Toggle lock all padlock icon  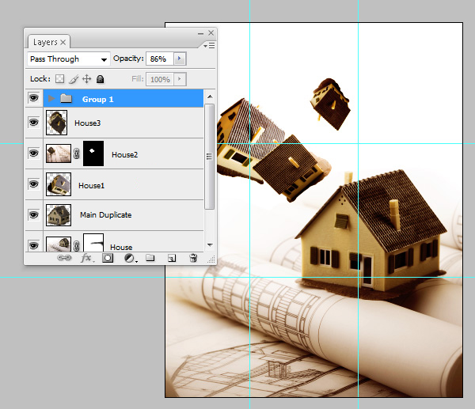coord(100,79)
